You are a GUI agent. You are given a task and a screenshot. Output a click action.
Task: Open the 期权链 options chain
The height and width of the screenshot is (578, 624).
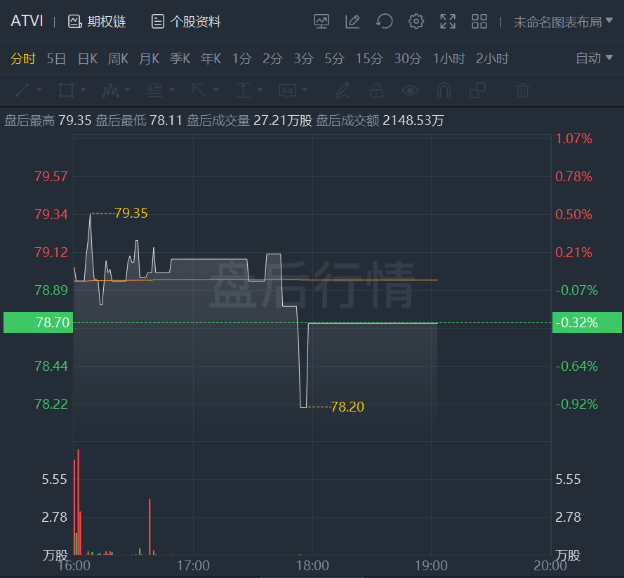coord(97,22)
